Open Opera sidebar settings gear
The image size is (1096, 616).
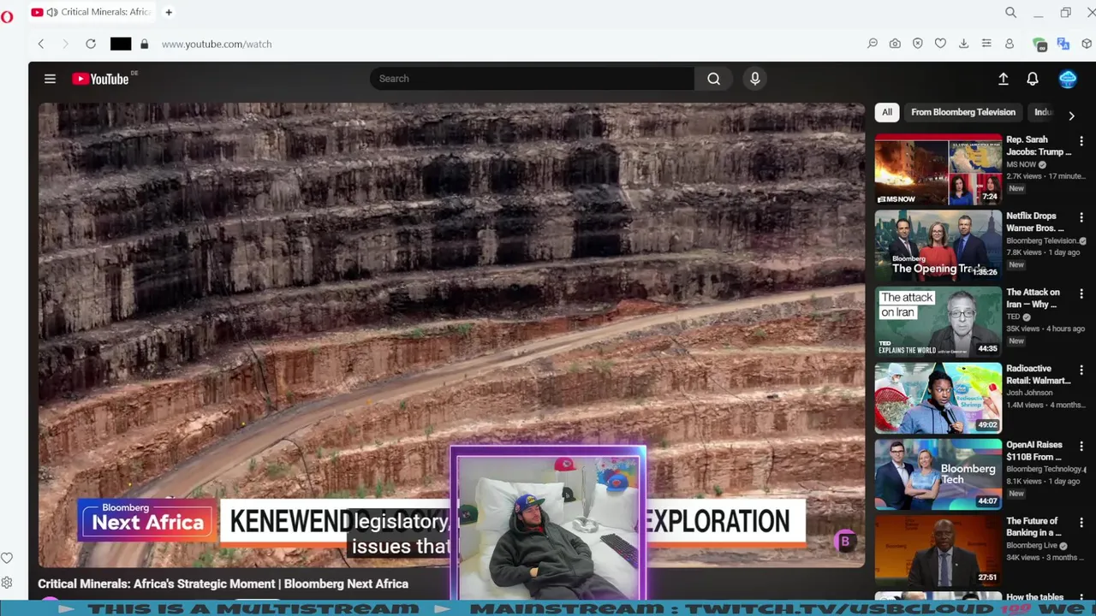tap(7, 583)
